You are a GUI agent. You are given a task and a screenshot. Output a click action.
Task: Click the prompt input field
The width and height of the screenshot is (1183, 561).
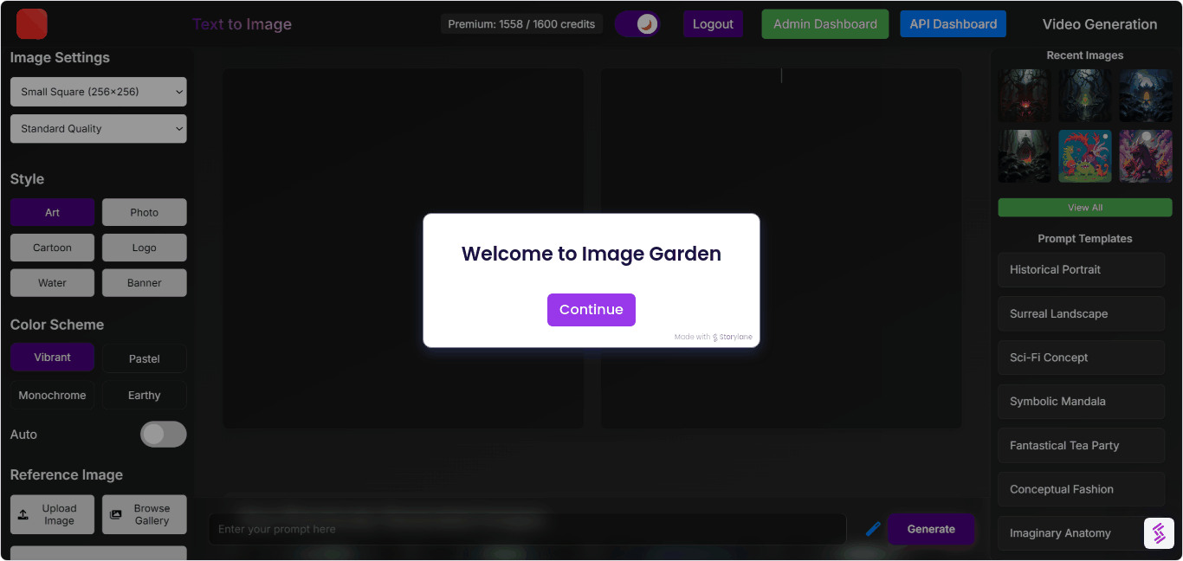(527, 529)
